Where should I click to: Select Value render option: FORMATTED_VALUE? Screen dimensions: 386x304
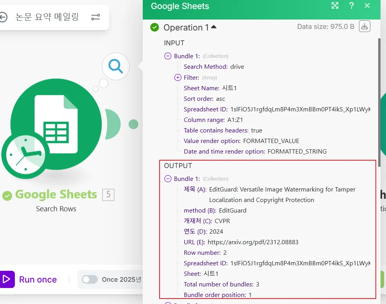tap(241, 141)
